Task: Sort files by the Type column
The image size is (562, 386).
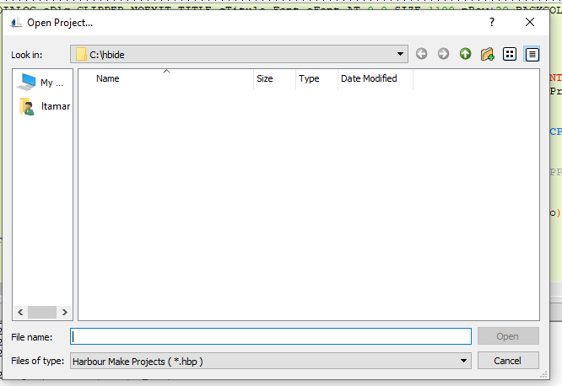Action: pos(316,78)
